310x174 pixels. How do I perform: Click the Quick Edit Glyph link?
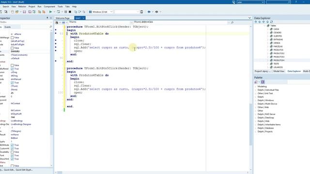click(x=24, y=170)
